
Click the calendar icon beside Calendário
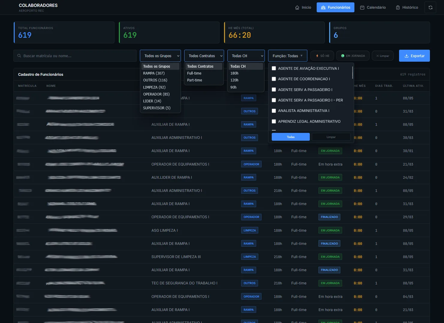362,7
